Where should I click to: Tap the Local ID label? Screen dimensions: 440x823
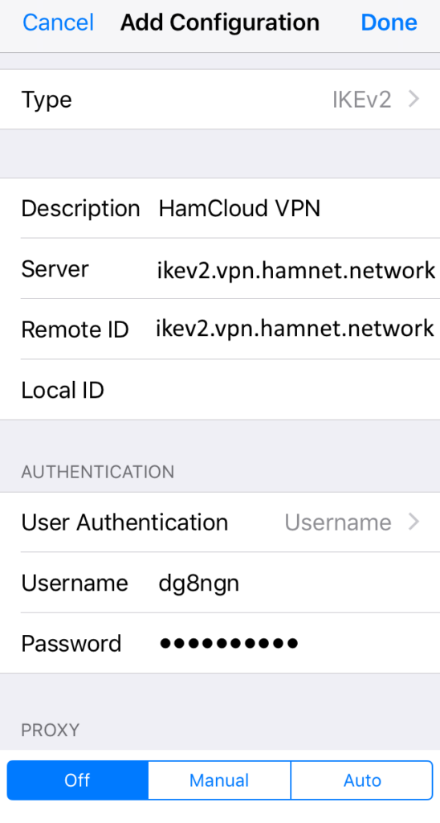pyautogui.click(x=63, y=390)
